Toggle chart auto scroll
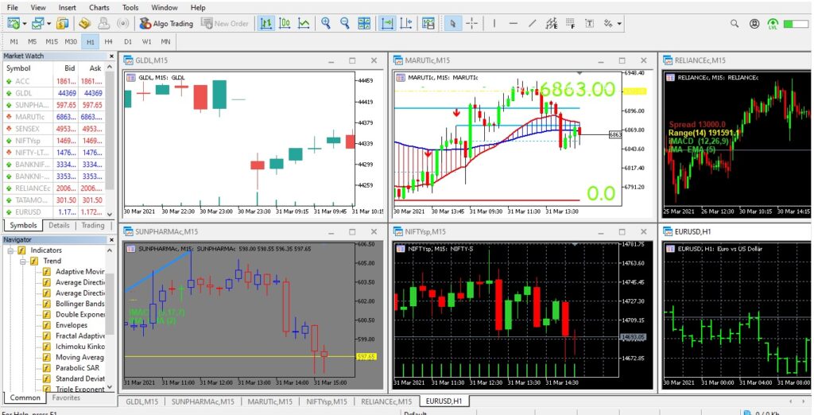Viewport: 814px width, 415px height. point(387,23)
